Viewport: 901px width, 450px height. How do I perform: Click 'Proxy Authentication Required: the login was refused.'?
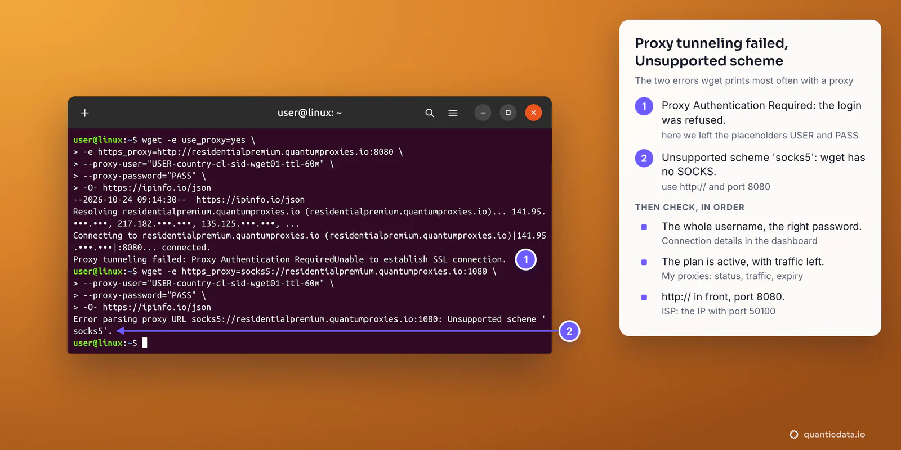coord(761,112)
